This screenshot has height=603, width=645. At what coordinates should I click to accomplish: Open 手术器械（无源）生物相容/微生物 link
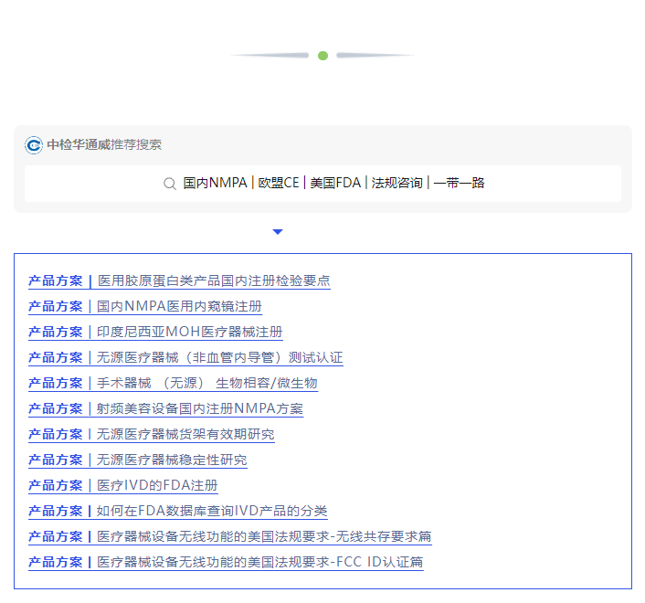click(206, 384)
